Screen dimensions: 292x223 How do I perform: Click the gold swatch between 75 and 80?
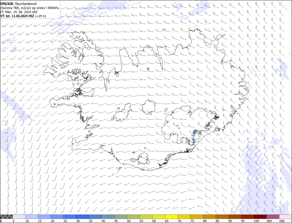[197, 217]
